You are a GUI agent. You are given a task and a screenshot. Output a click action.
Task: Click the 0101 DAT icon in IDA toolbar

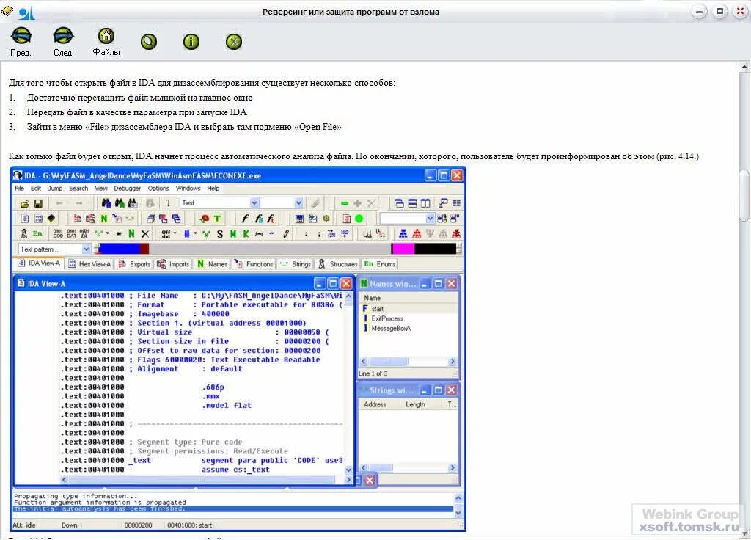71,234
